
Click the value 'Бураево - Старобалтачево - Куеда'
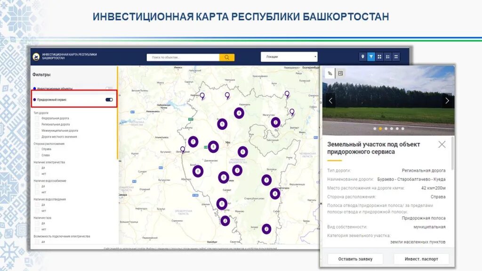coord(411,179)
